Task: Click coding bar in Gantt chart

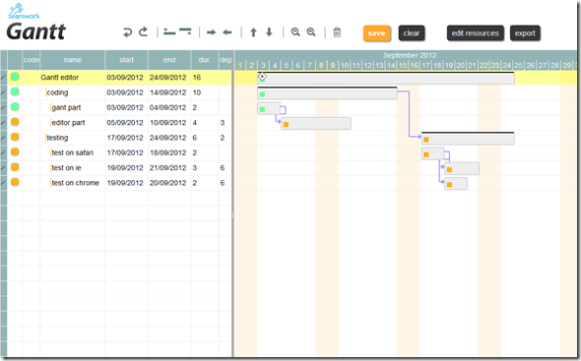Action: pos(327,93)
